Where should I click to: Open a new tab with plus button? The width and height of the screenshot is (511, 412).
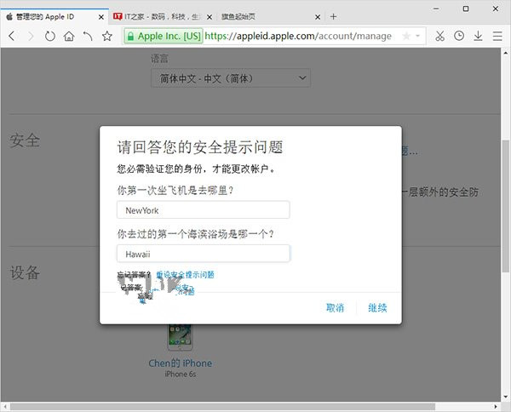[333, 17]
